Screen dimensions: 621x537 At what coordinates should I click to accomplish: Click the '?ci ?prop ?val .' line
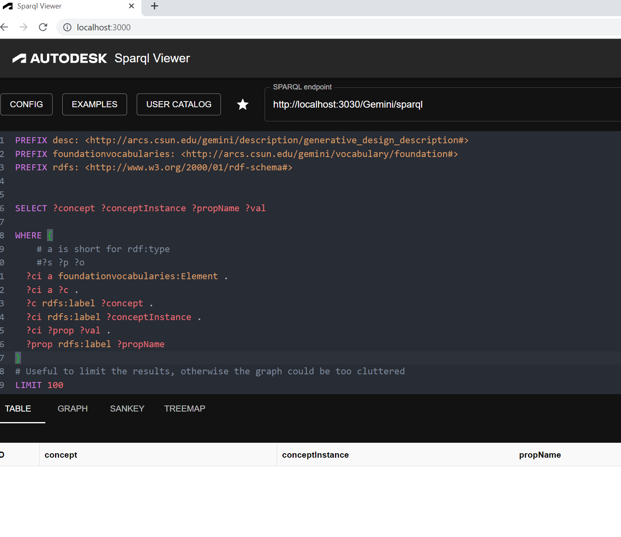point(68,331)
